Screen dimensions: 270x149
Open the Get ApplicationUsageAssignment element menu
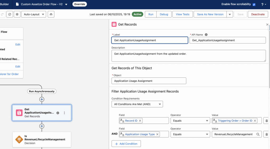[64, 113]
